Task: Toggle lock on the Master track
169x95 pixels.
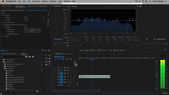Action: click(x=59, y=85)
